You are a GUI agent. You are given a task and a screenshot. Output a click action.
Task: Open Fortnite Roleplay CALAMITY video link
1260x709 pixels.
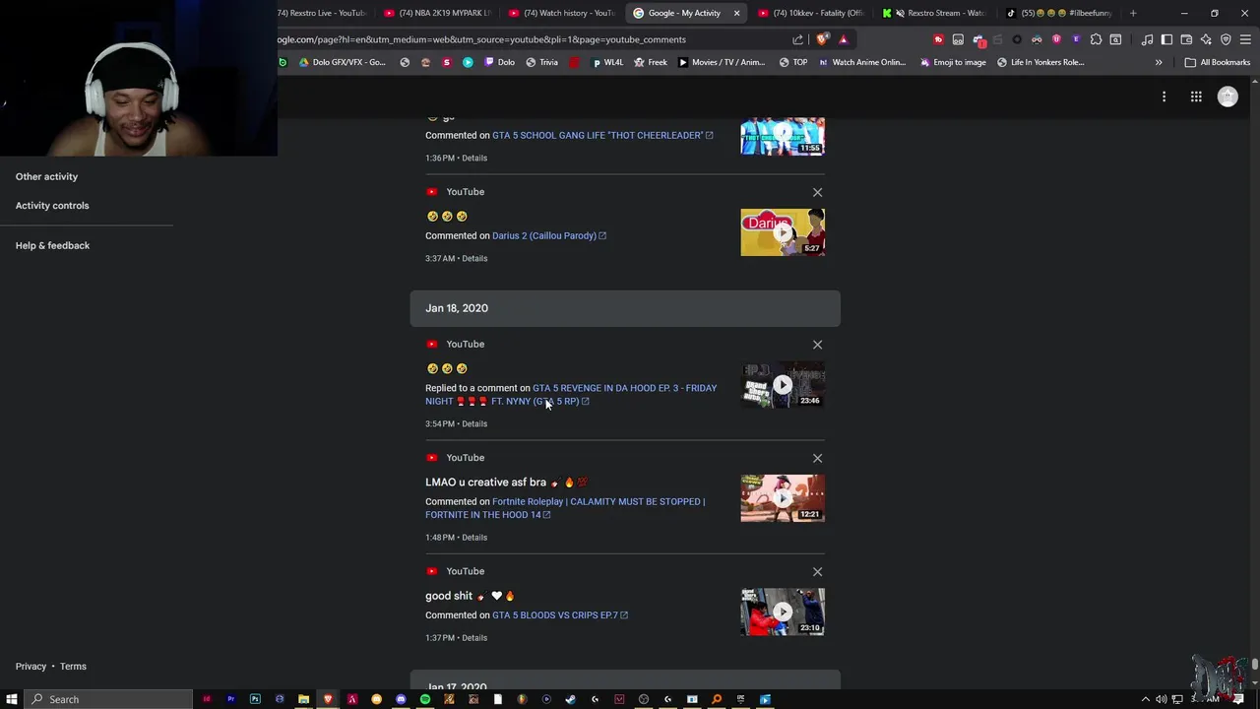click(x=565, y=508)
